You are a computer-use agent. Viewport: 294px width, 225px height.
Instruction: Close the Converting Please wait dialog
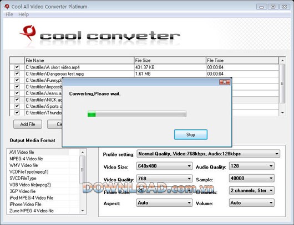tap(225, 82)
